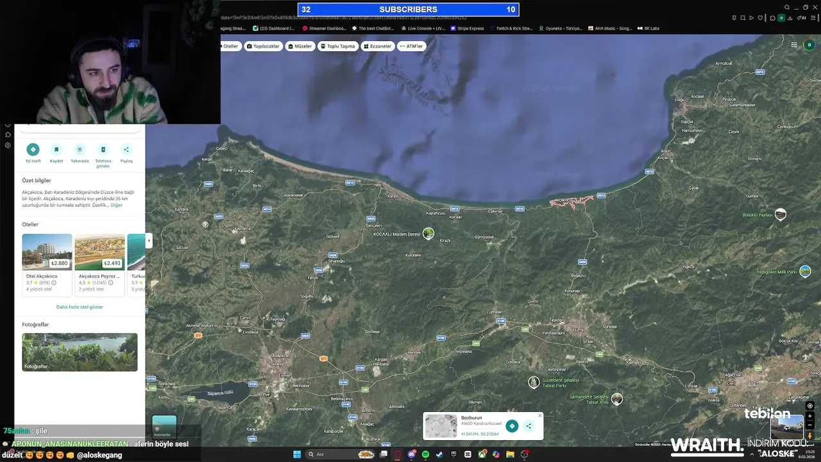Open the Google account avatar
The height and width of the screenshot is (462, 821).
pyautogui.click(x=809, y=45)
